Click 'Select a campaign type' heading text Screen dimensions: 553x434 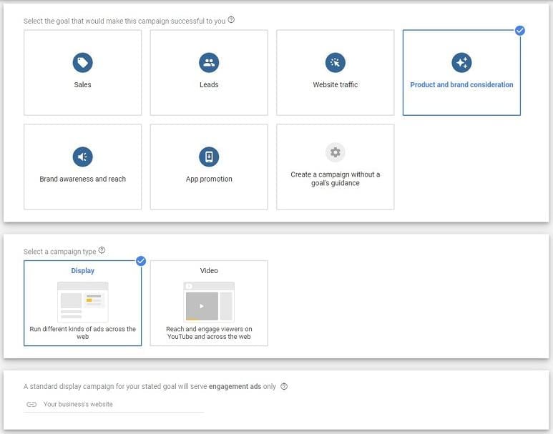[59, 252]
